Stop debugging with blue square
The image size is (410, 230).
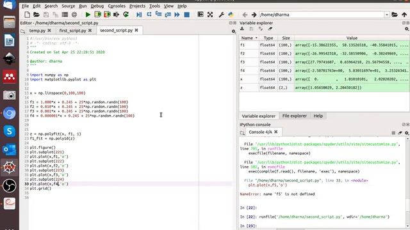pos(186,15)
